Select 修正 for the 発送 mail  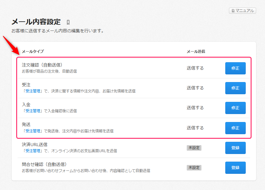click(235, 128)
